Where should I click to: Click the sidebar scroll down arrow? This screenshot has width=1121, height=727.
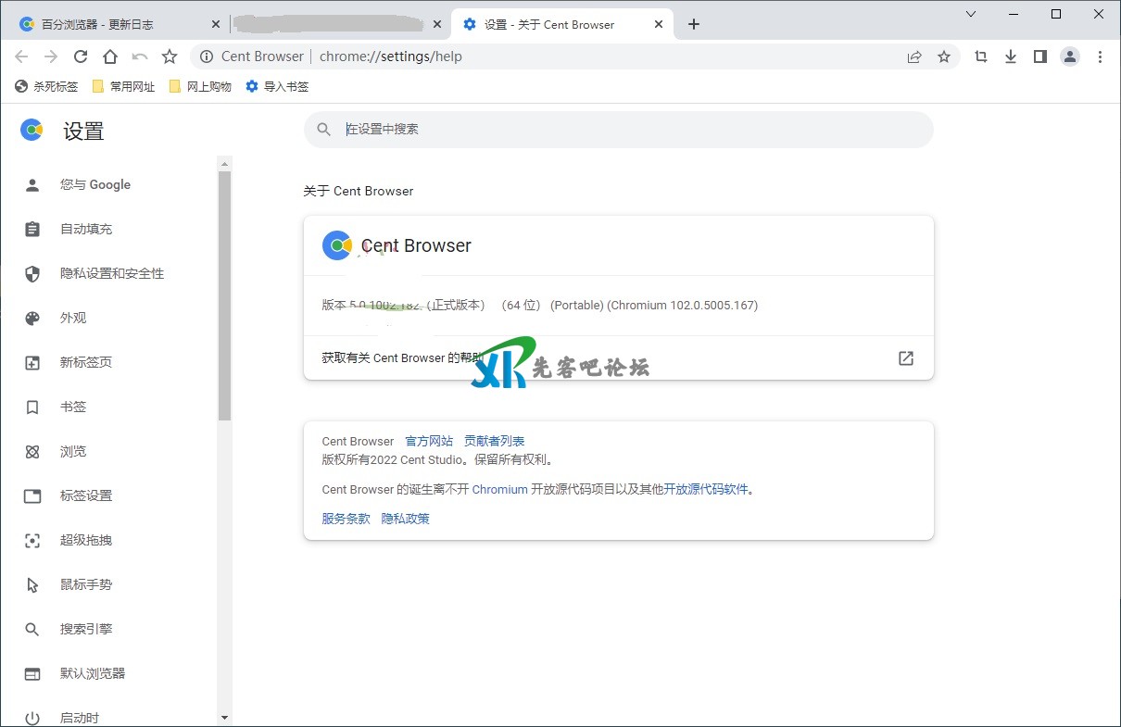pyautogui.click(x=224, y=718)
